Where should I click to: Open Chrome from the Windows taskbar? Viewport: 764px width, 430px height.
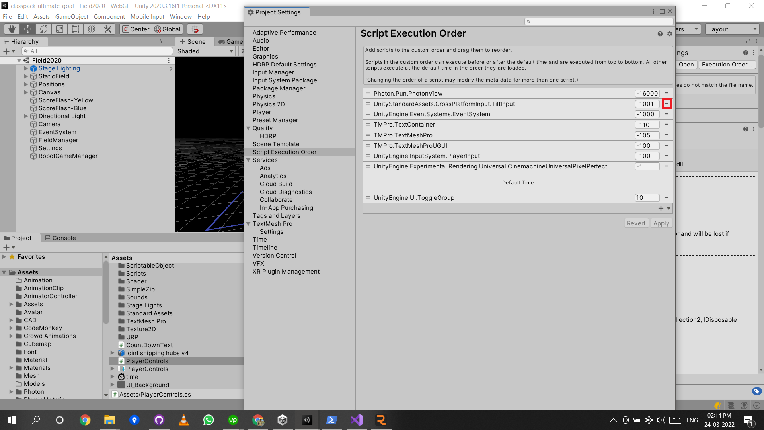pyautogui.click(x=85, y=420)
